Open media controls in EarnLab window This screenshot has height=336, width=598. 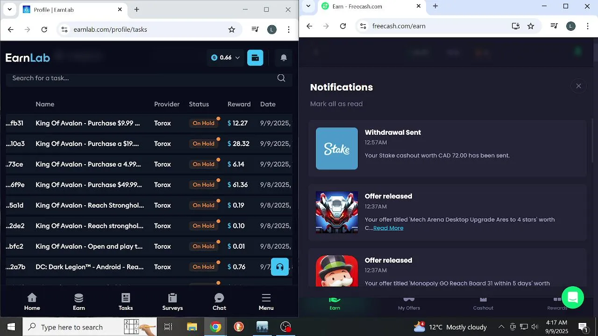[x=255, y=29]
